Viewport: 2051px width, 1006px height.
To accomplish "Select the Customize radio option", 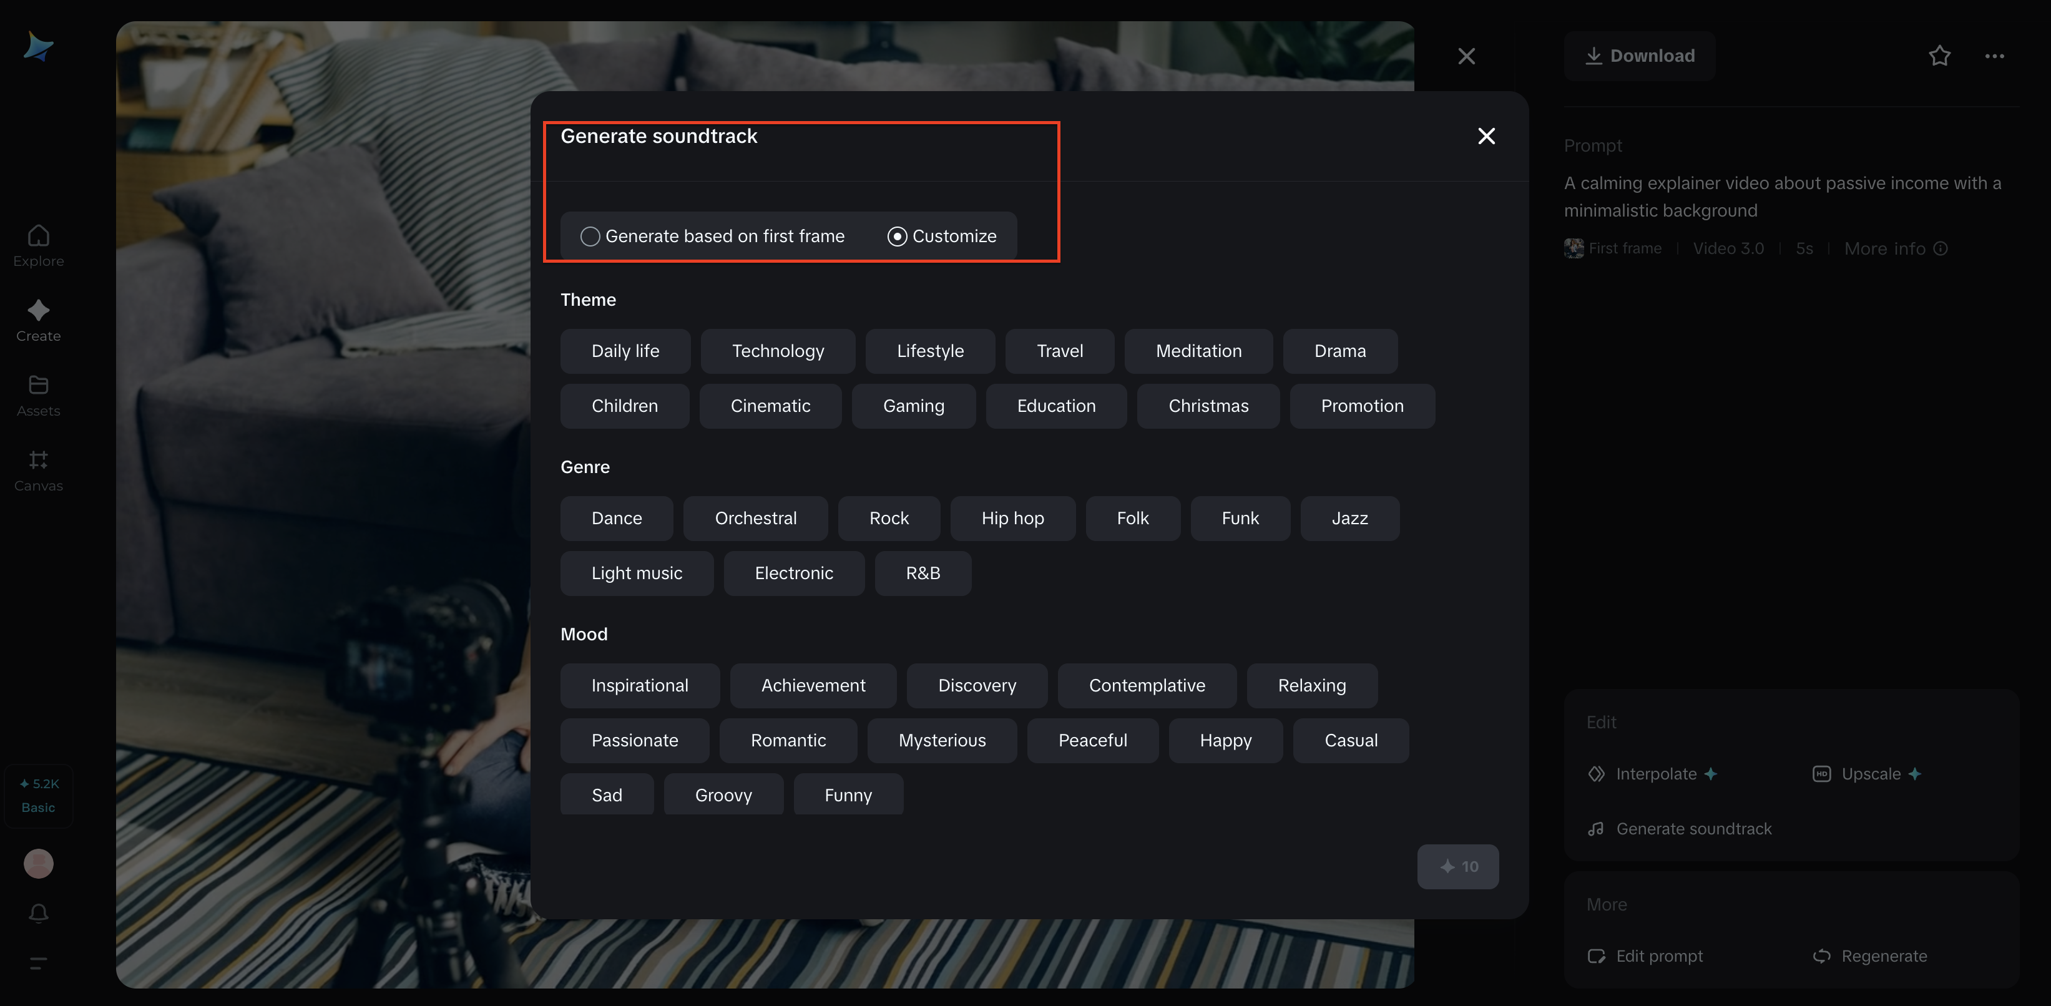I will pos(898,237).
